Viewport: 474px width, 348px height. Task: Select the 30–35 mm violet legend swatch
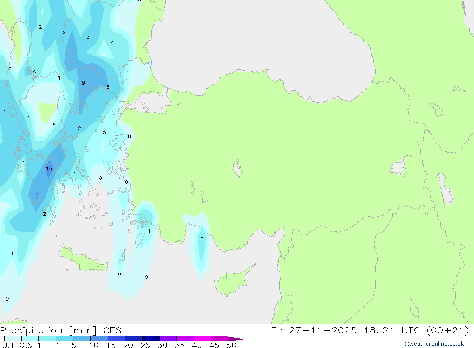tap(168, 339)
